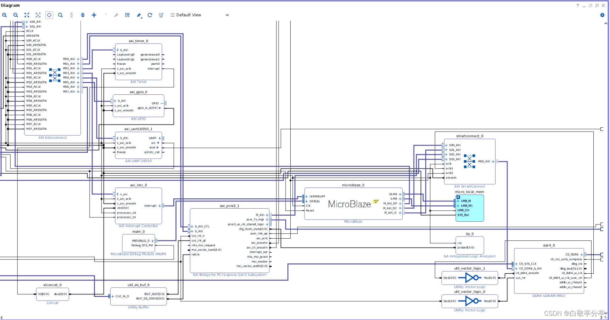
Task: Click the AXI Interconnect crossbar symbol
Action: 55,75
